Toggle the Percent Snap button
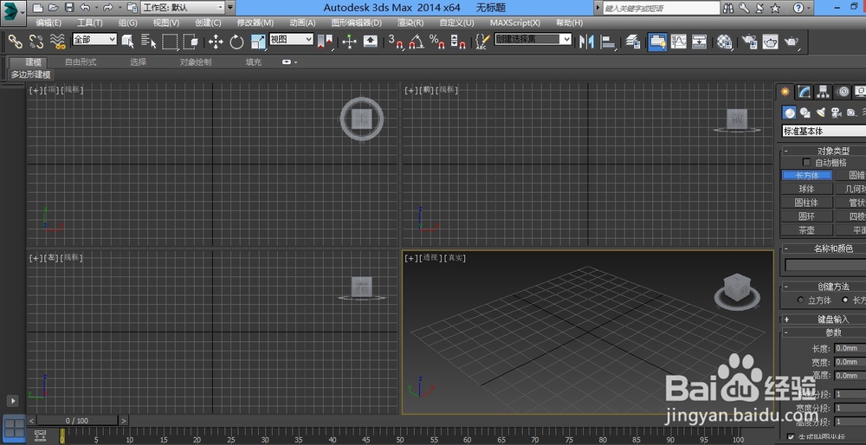The height and width of the screenshot is (445, 866). pos(436,42)
